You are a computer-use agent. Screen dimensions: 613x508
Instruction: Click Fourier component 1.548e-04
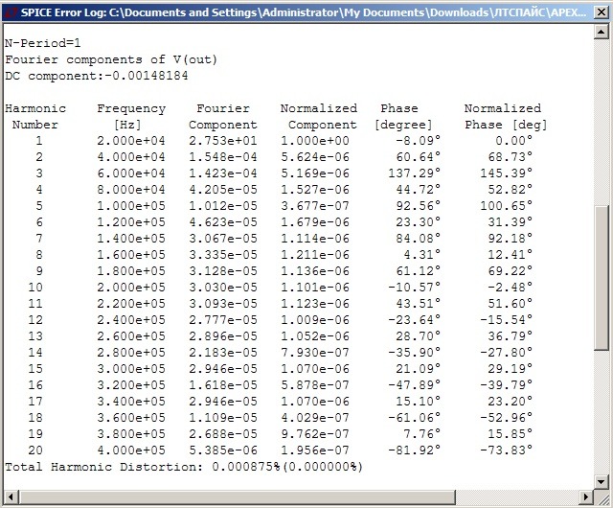click(223, 157)
